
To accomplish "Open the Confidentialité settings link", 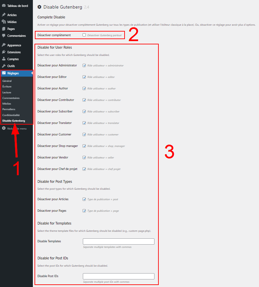I will (x=11, y=115).
